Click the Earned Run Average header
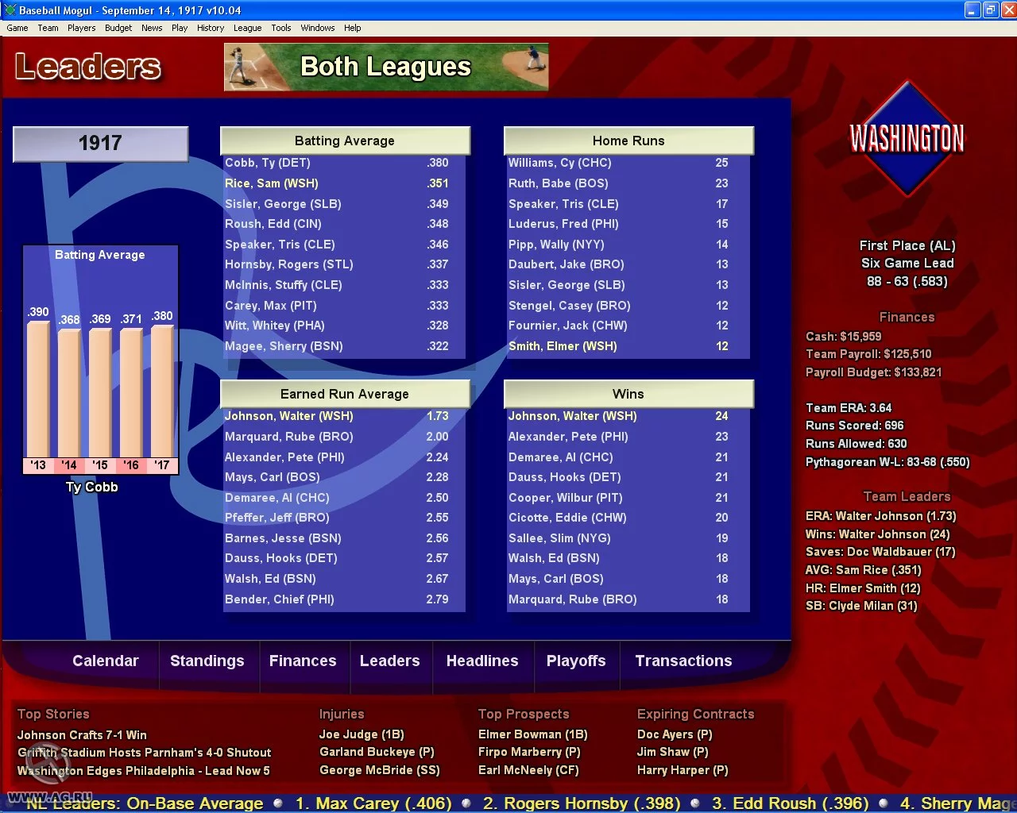Screen dimensions: 1017x813 [345, 394]
